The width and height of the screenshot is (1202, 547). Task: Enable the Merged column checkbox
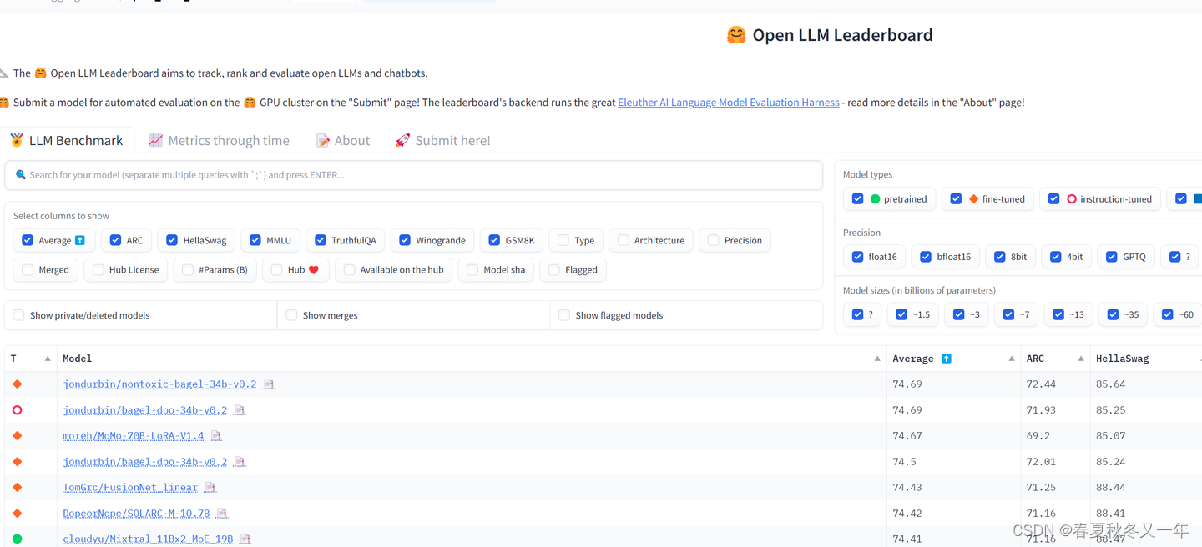[x=28, y=270]
